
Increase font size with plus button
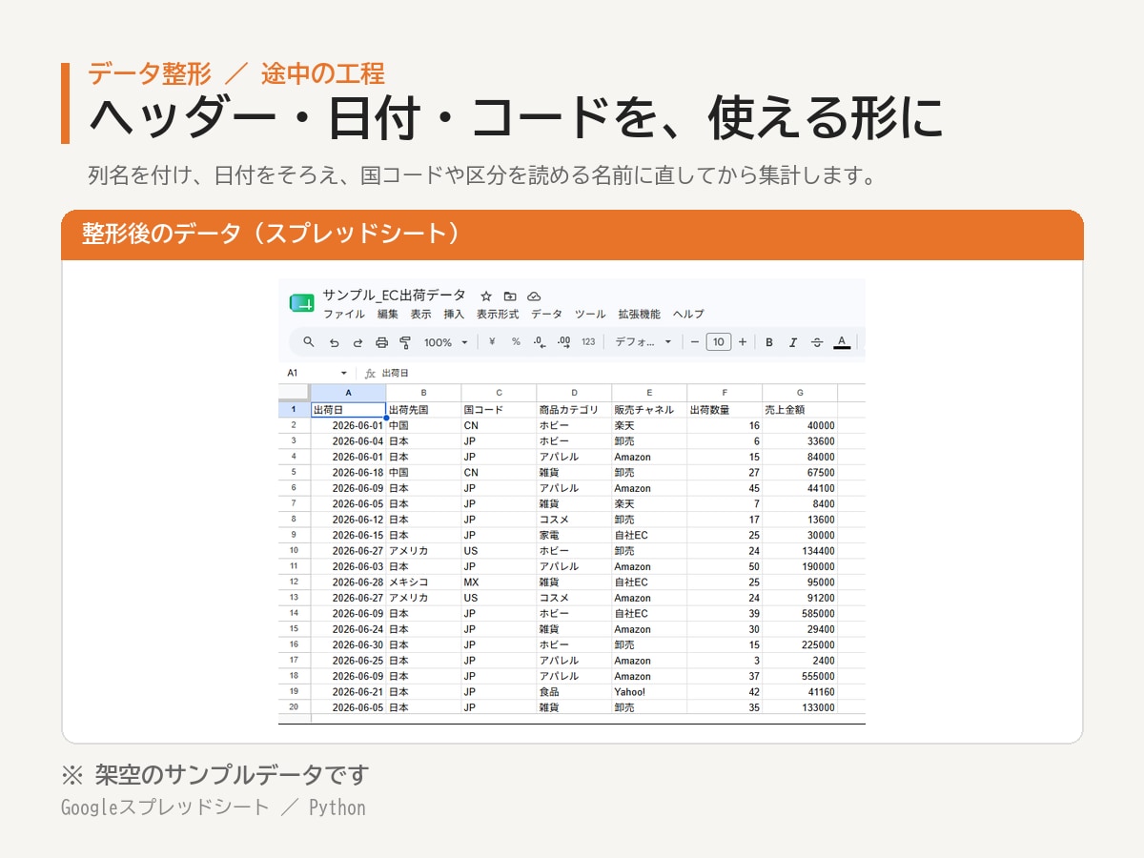click(743, 342)
